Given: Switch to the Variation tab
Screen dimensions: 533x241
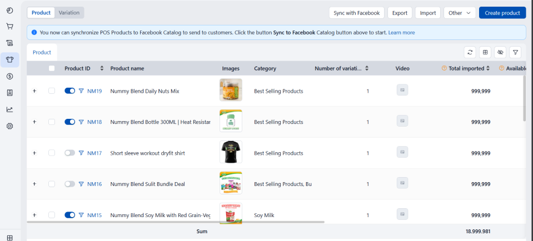Looking at the screenshot, I should coord(69,12).
